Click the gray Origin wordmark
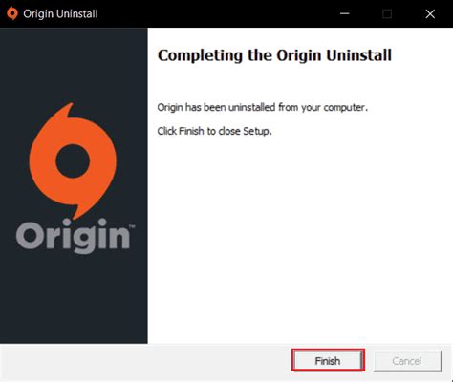Screen dimensions: 453x382 73,236
